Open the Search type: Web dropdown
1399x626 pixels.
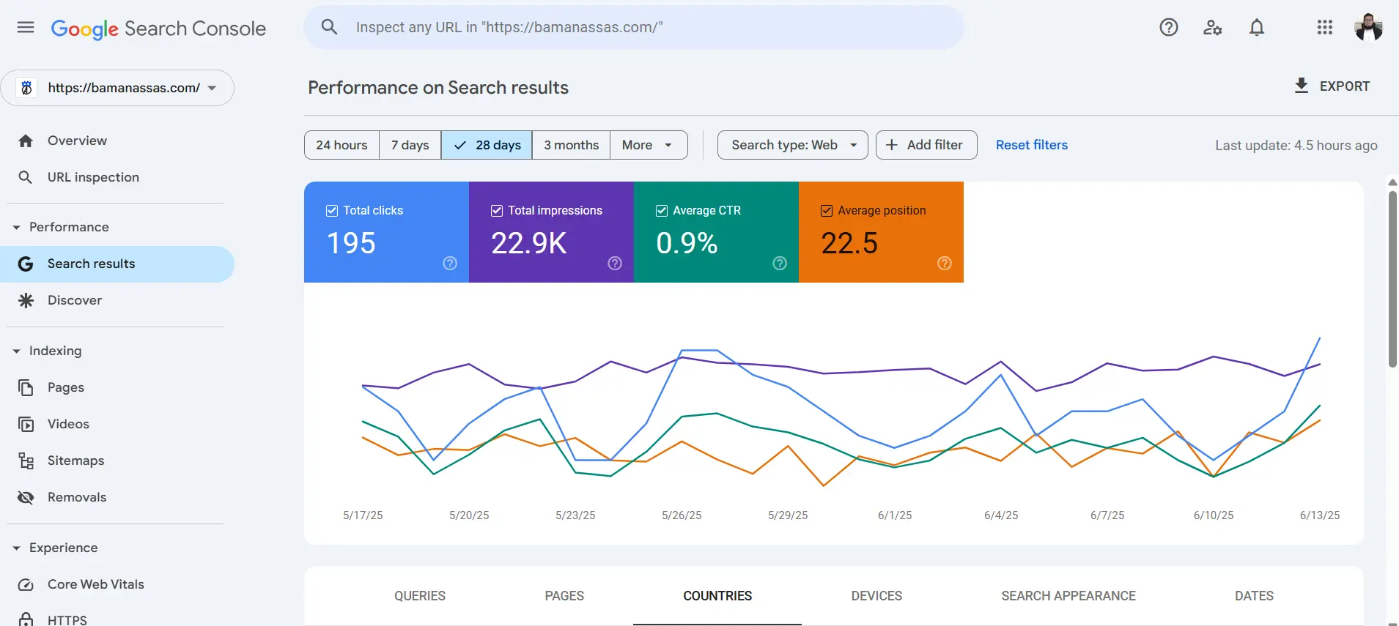tap(792, 145)
